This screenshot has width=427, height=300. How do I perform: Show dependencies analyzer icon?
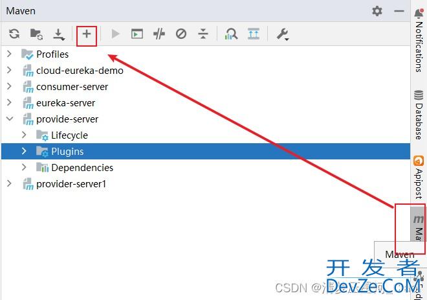point(231,34)
